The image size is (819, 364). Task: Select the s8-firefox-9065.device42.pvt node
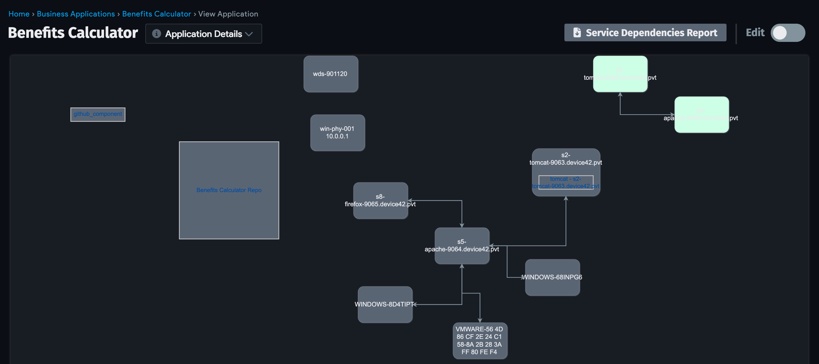(x=380, y=200)
